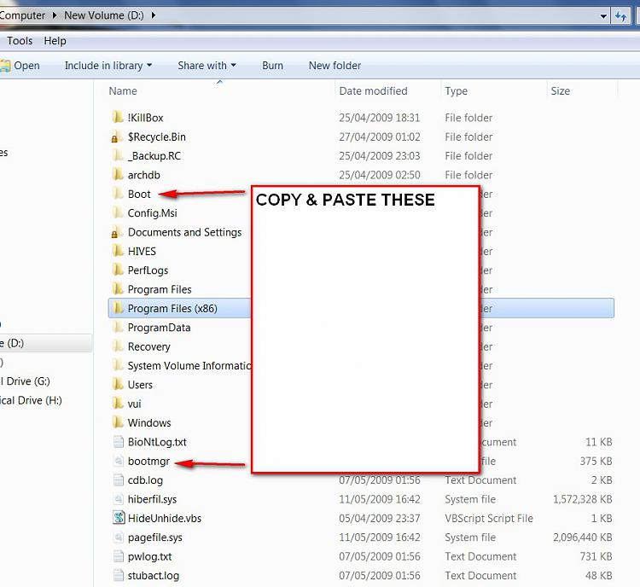The image size is (640, 587).
Task: Select the Boot folder icon
Action: tap(118, 194)
